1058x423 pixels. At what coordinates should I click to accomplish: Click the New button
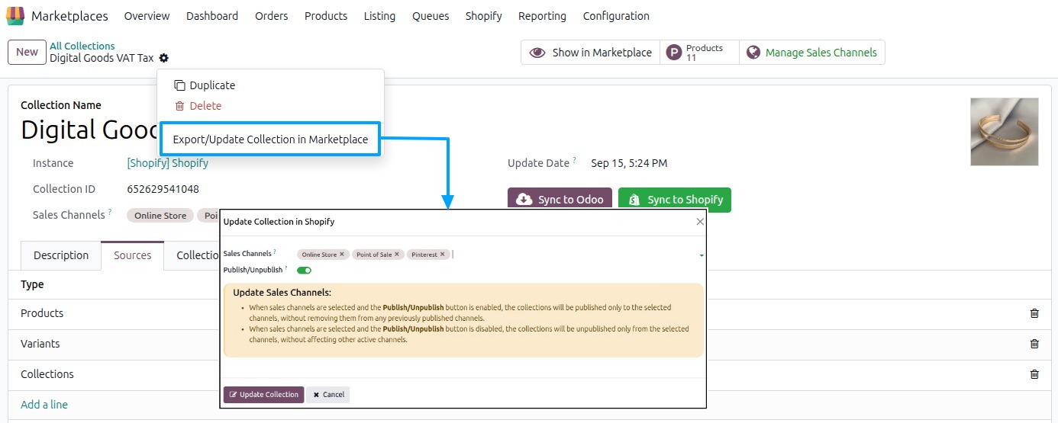tap(27, 52)
